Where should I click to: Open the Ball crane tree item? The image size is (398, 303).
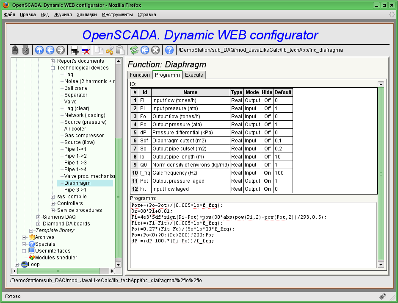click(76, 88)
